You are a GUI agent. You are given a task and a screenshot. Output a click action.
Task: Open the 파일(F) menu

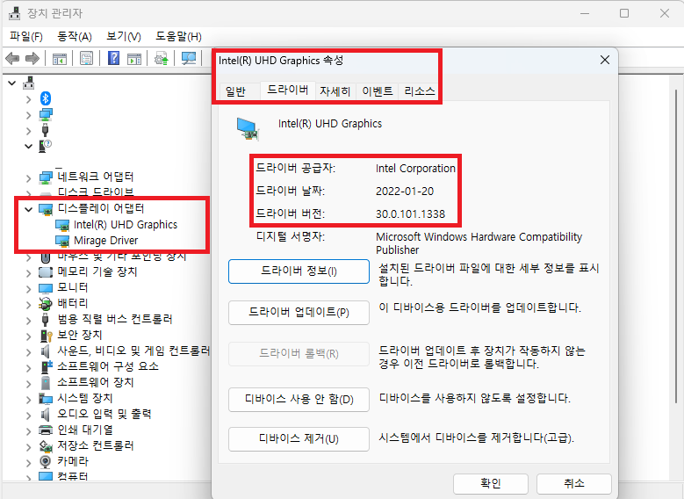[26, 37]
